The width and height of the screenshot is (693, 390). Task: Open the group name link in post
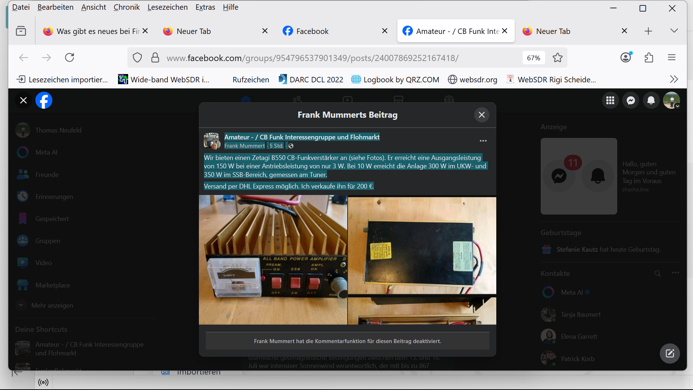click(302, 137)
